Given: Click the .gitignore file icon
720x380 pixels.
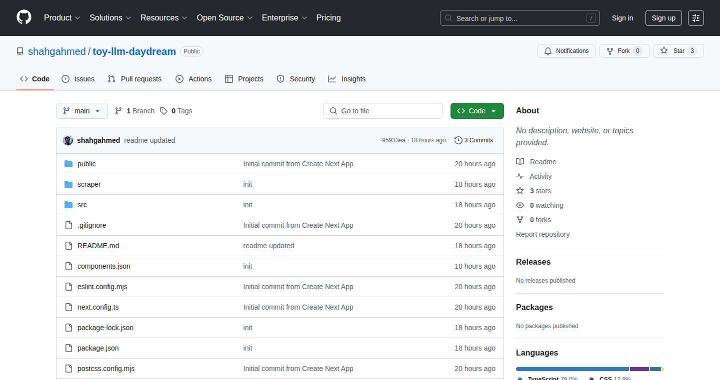Looking at the screenshot, I should pyautogui.click(x=68, y=225).
